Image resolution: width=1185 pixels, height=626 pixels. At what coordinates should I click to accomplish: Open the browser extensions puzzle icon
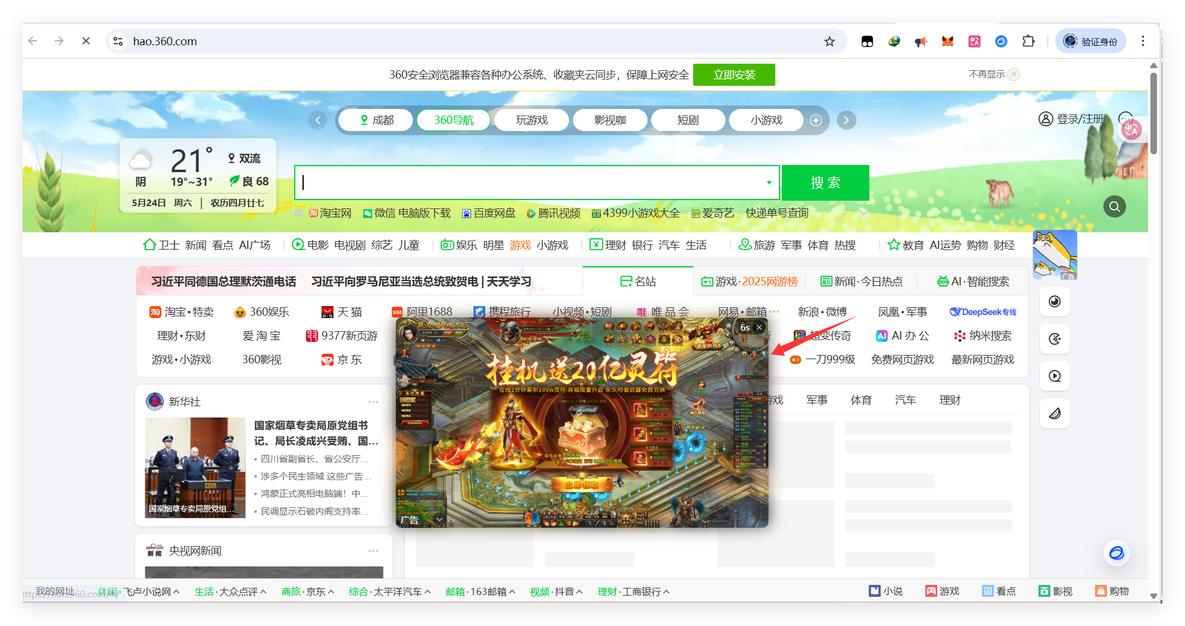(1028, 41)
